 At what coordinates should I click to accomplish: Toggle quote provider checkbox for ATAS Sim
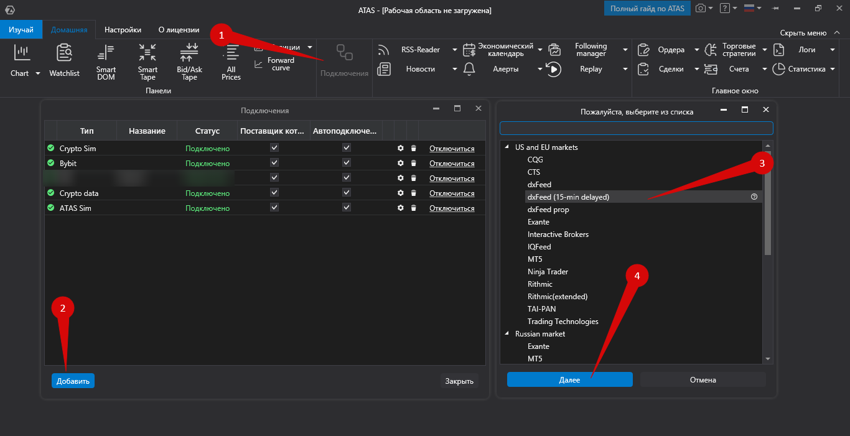pos(274,208)
